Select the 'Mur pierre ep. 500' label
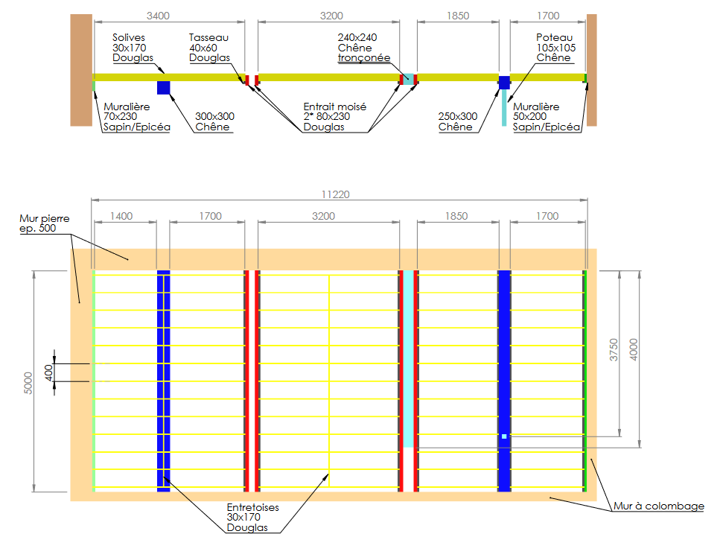Screen dimensions: 720x534 44,223
